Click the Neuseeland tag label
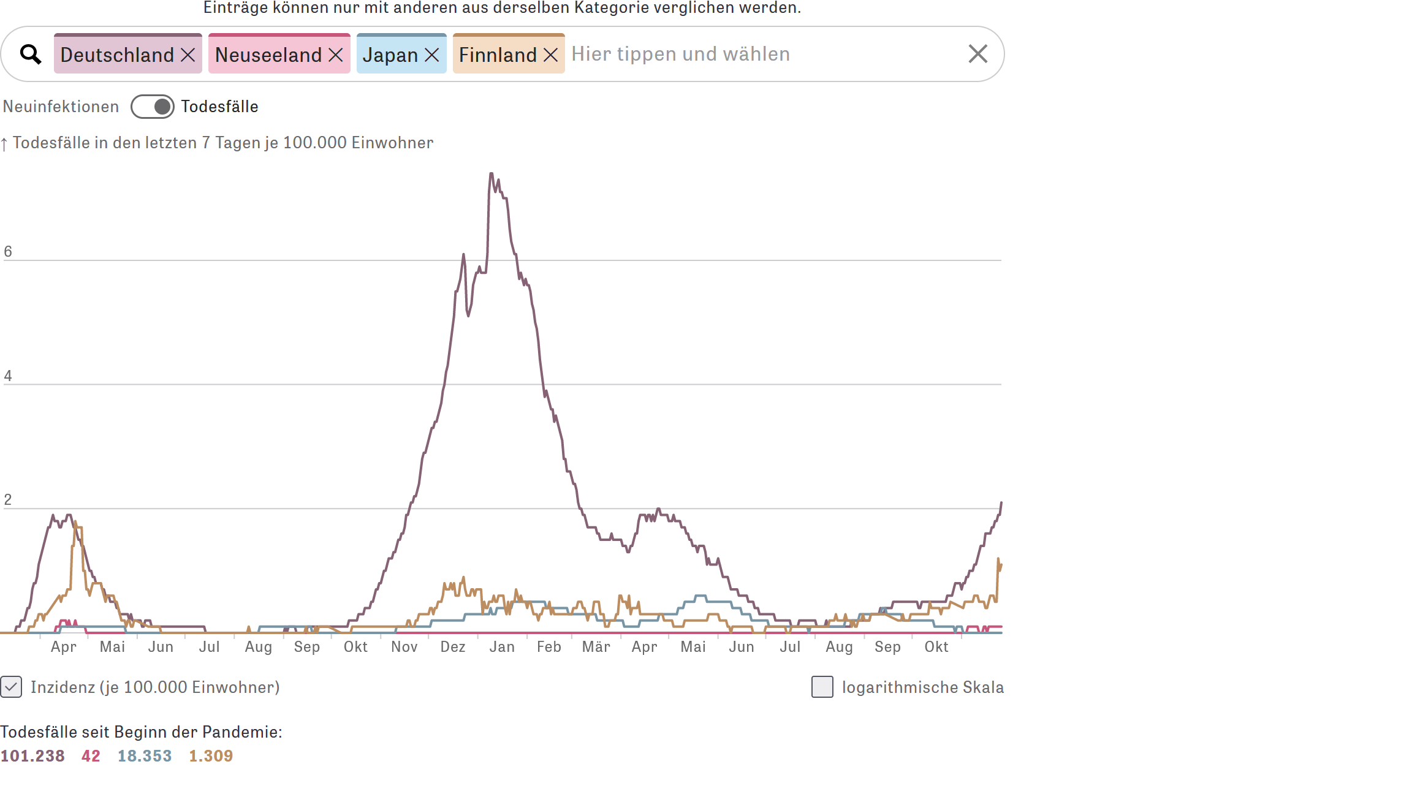Viewport: 1412px width, 794px height. 268,55
